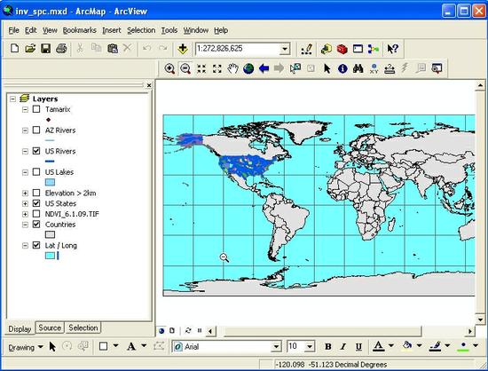The image size is (488, 371).
Task: Open the File menu
Action: pos(13,30)
